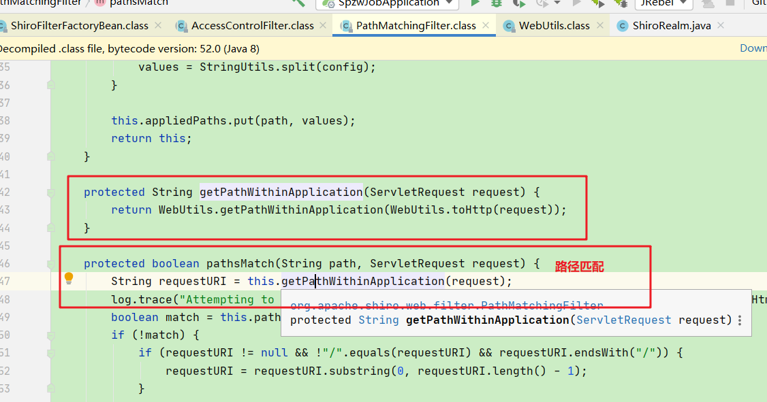Run with Coverage icon in toolbar

(x=518, y=3)
